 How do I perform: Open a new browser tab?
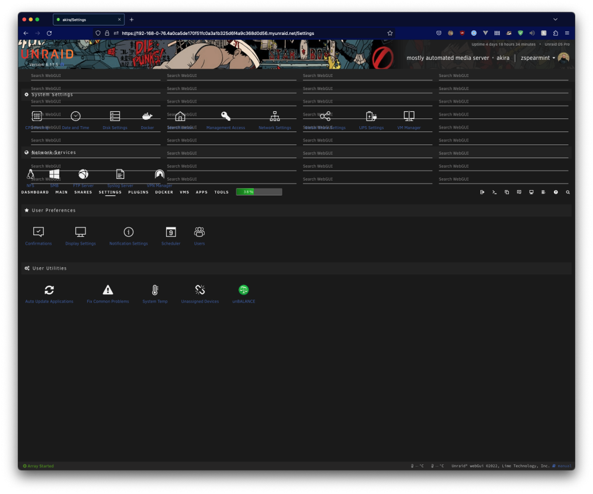(132, 20)
